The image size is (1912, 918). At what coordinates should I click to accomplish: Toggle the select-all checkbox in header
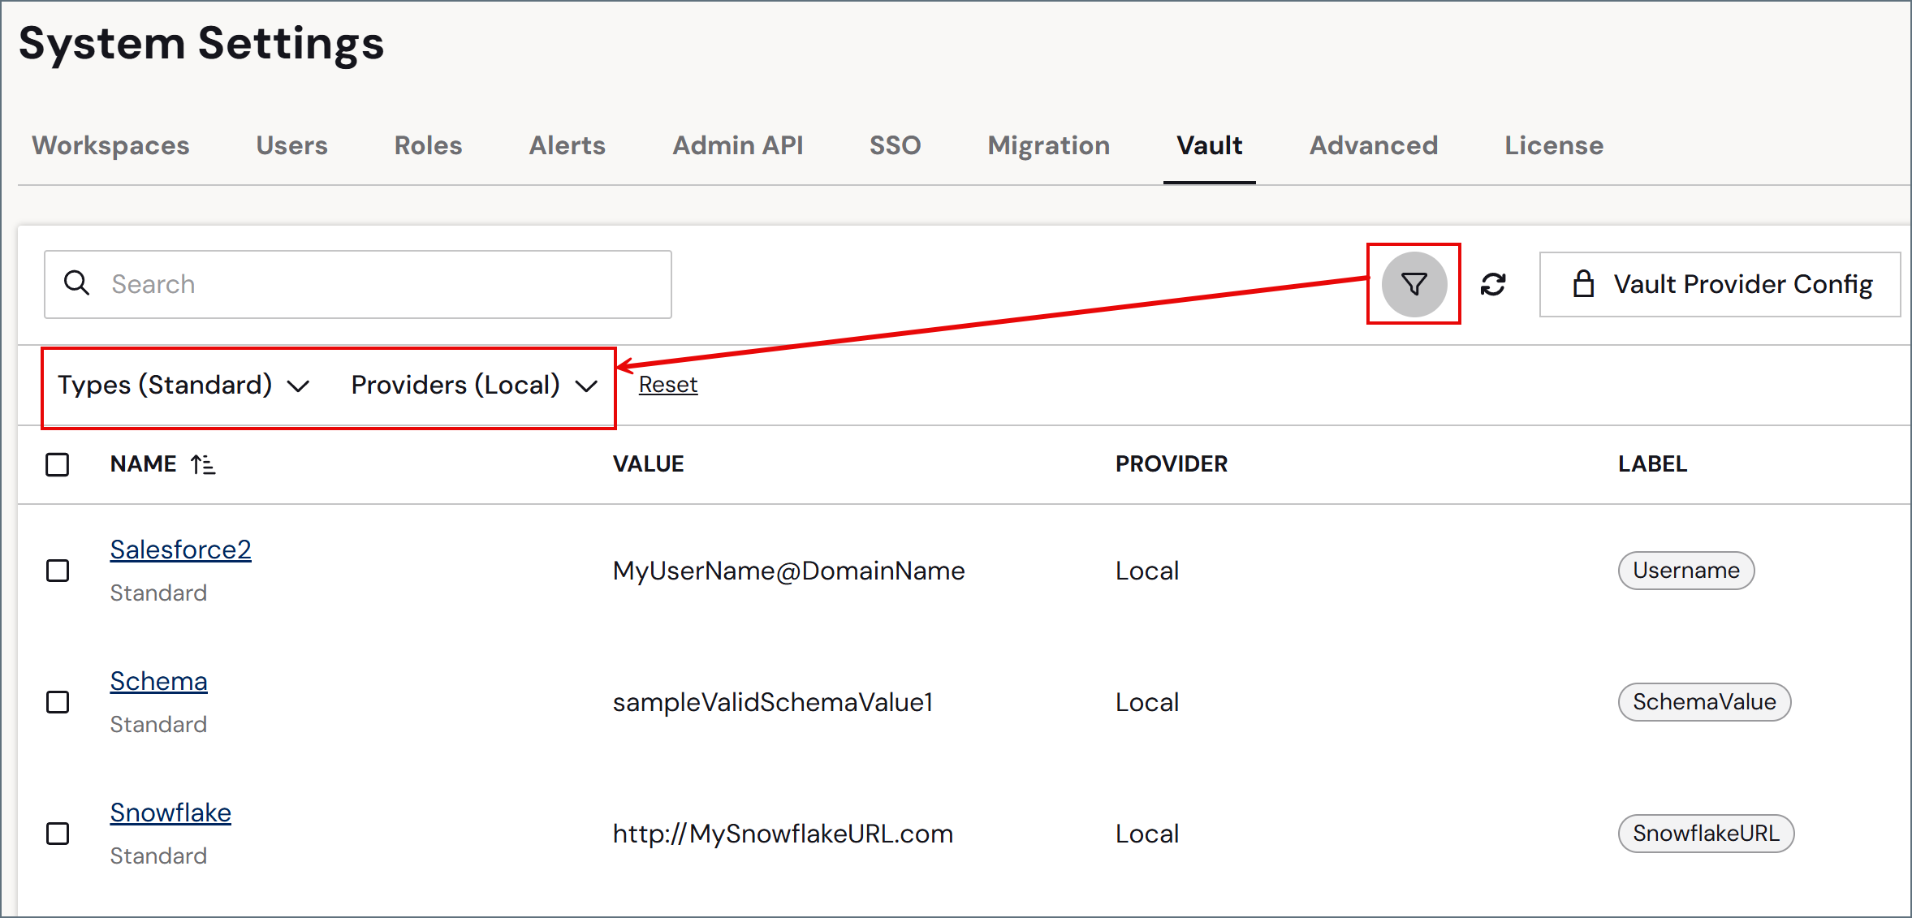[x=58, y=464]
